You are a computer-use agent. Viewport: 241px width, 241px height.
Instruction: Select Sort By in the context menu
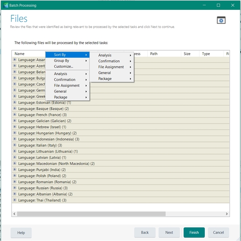click(67, 55)
